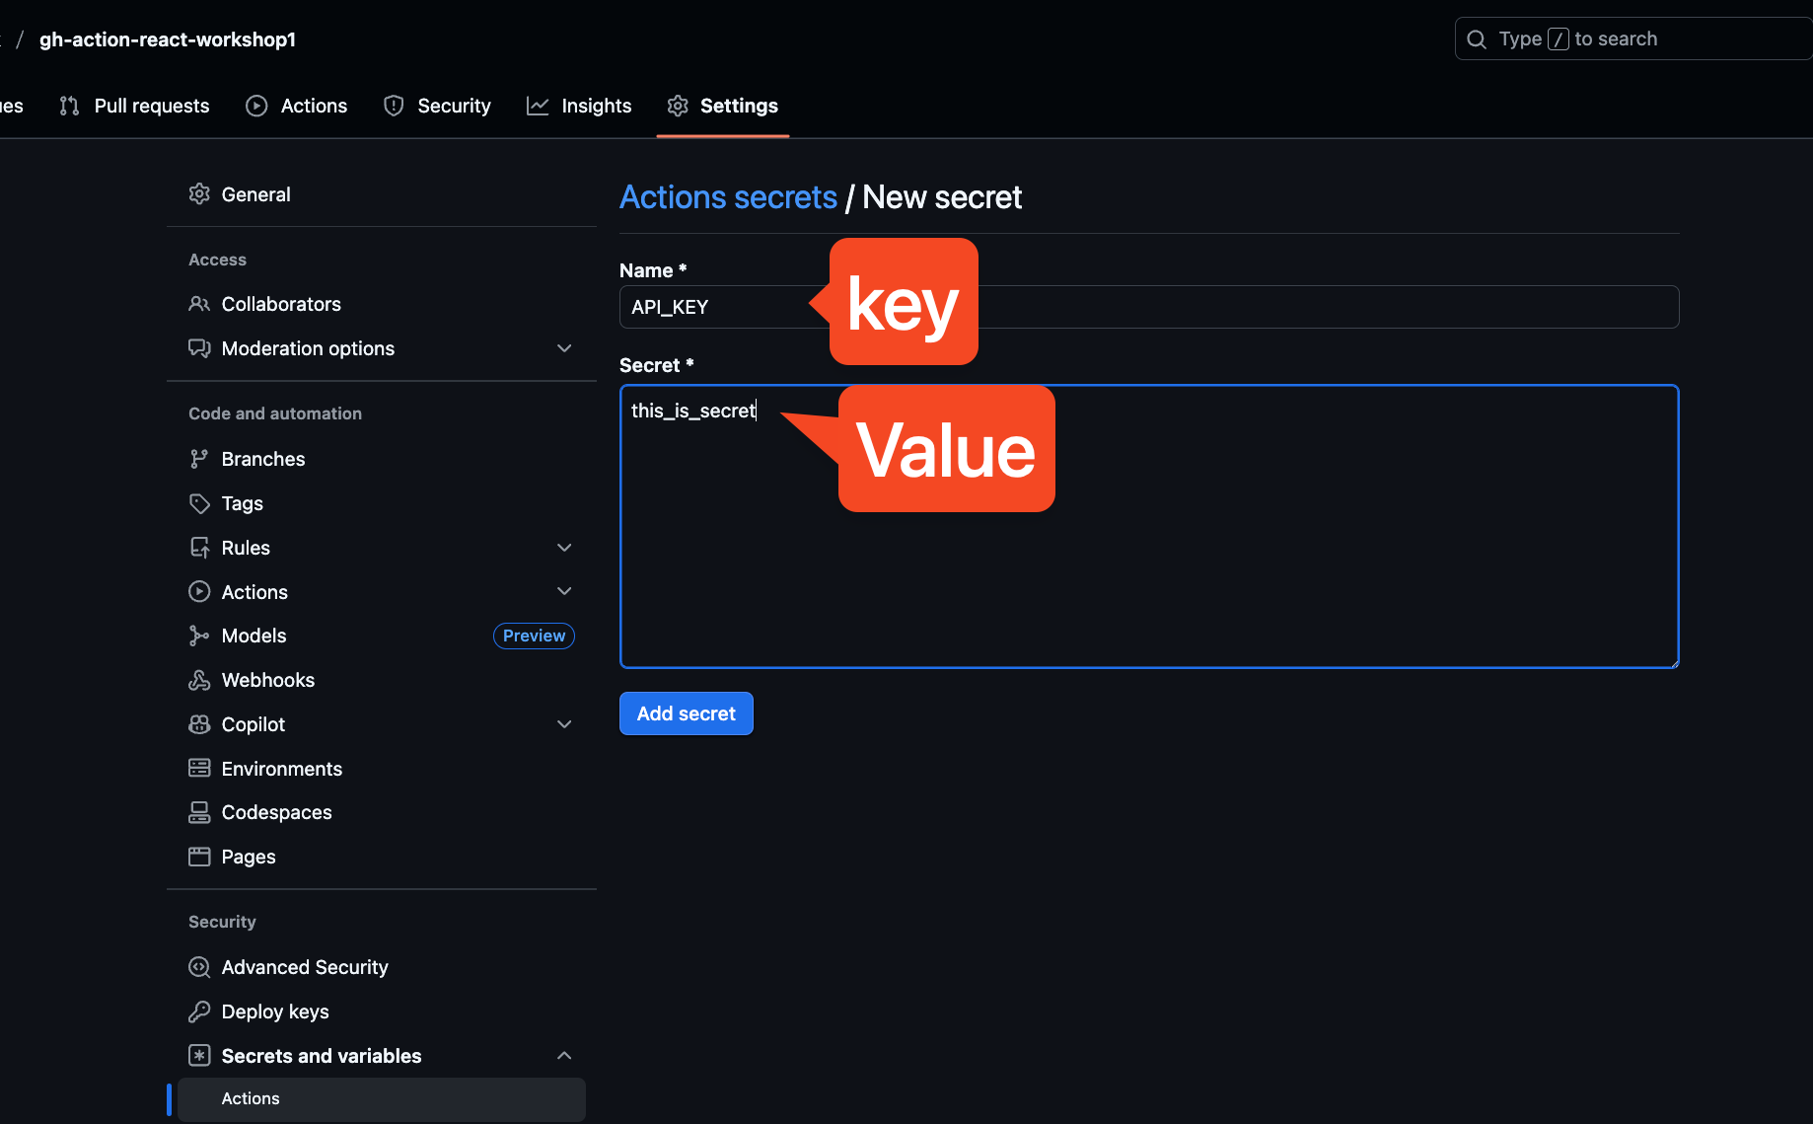
Task: Follow the Actions secrets breadcrumb link
Action: coord(728,197)
